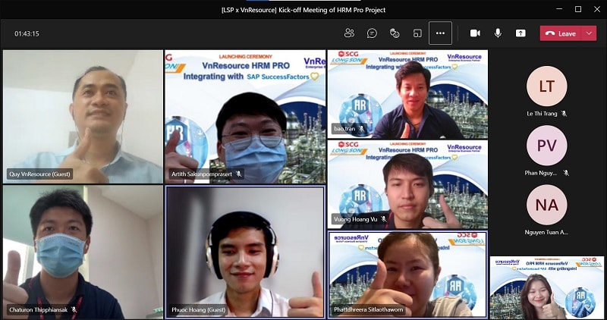Click the PV avatar of Phan Nguyen
Screen dimensions: 607x320
coord(546,146)
